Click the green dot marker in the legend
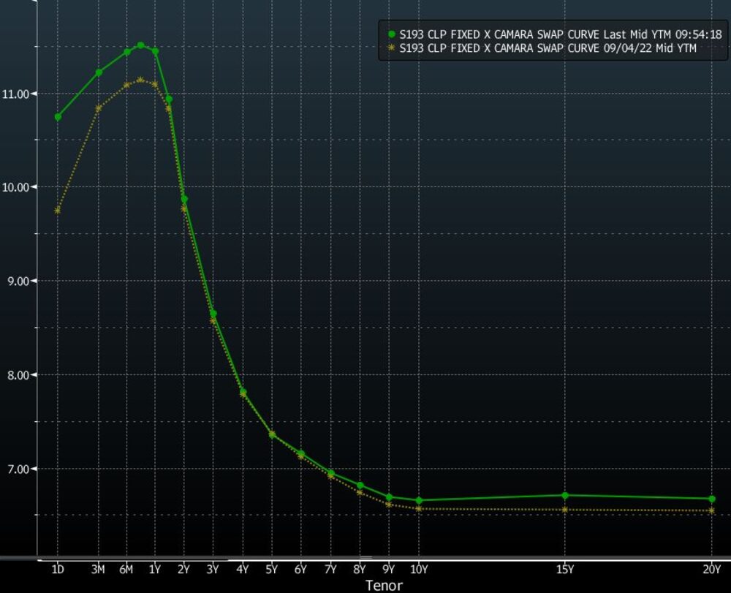The width and height of the screenshot is (731, 593). [391, 34]
